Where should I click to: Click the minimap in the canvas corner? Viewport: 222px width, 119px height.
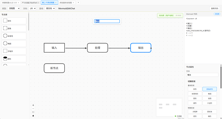pos(169,107)
